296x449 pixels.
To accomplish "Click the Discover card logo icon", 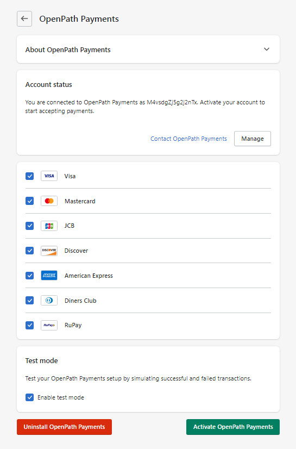I will click(x=49, y=251).
